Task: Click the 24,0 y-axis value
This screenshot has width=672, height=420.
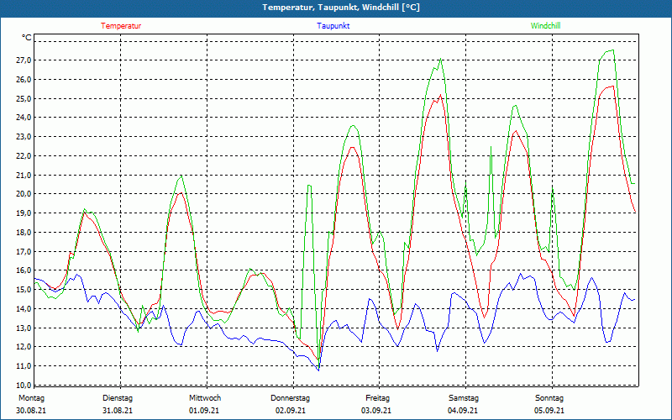Action: click(24, 118)
